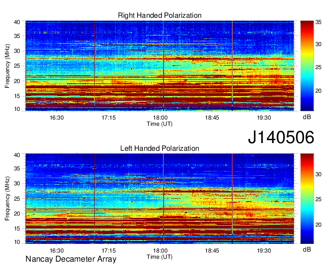The image size is (327, 265).
Task: Click the Left Handed Polarization spectrogram image
Action: click(160, 199)
